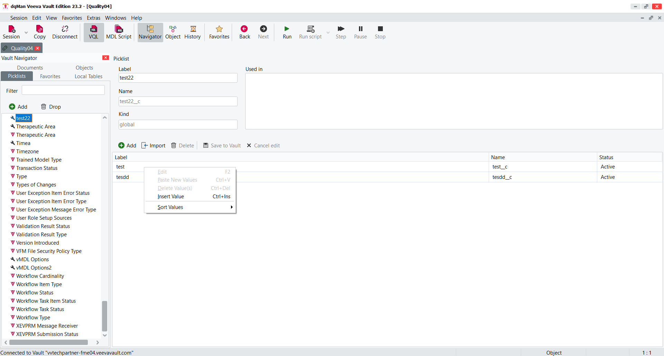
Task: Add a new picklist in navigator
Action: 18,107
